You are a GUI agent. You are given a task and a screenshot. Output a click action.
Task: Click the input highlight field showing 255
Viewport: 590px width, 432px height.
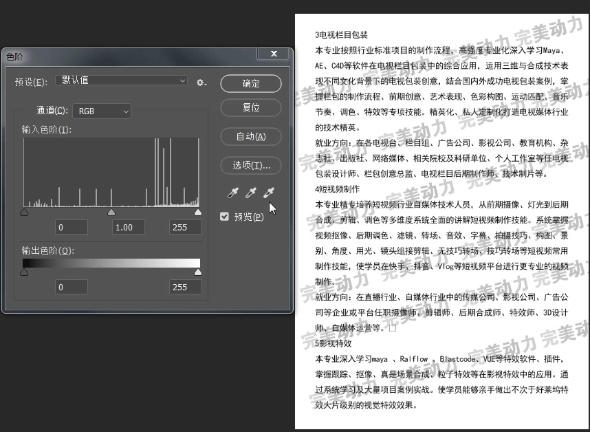[x=185, y=228]
